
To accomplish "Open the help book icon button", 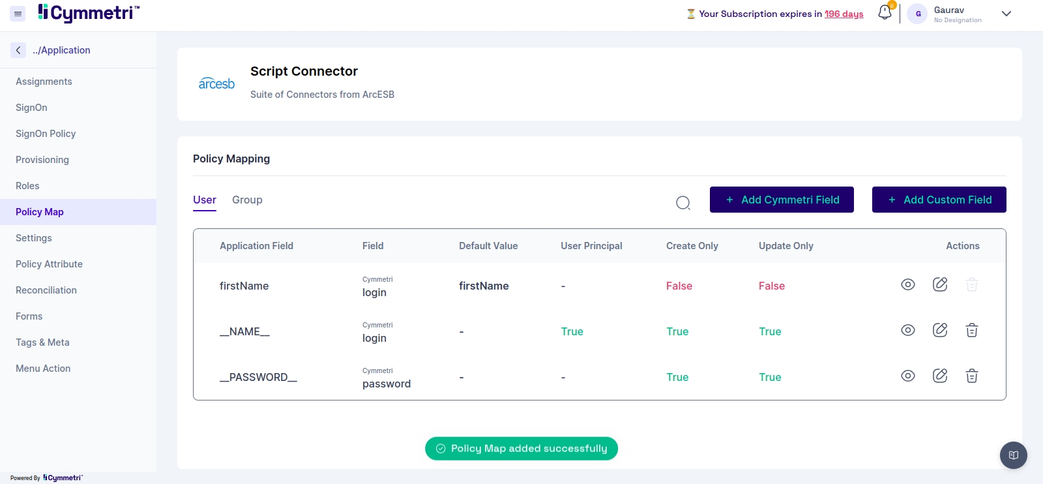I will coord(1013,455).
